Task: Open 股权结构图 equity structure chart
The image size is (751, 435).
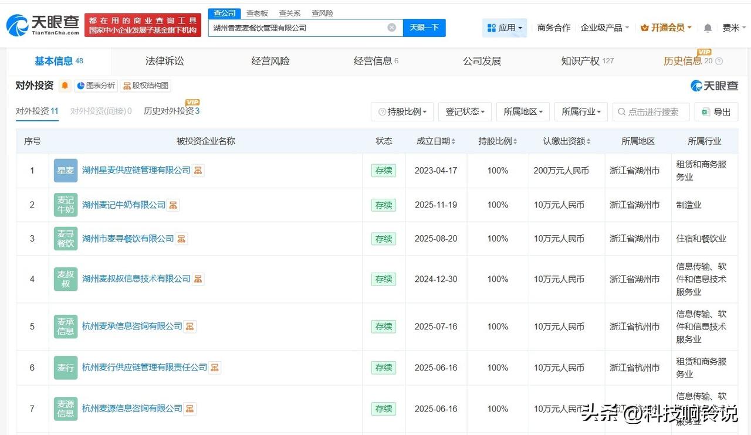Action: coord(146,86)
